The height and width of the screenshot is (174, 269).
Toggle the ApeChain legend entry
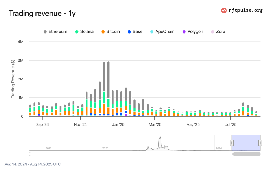pos(162,32)
